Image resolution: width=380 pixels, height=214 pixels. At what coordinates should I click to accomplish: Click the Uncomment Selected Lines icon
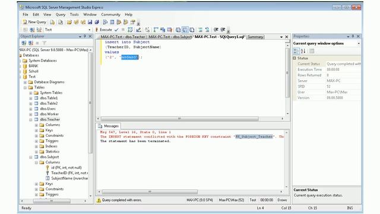pos(207,30)
